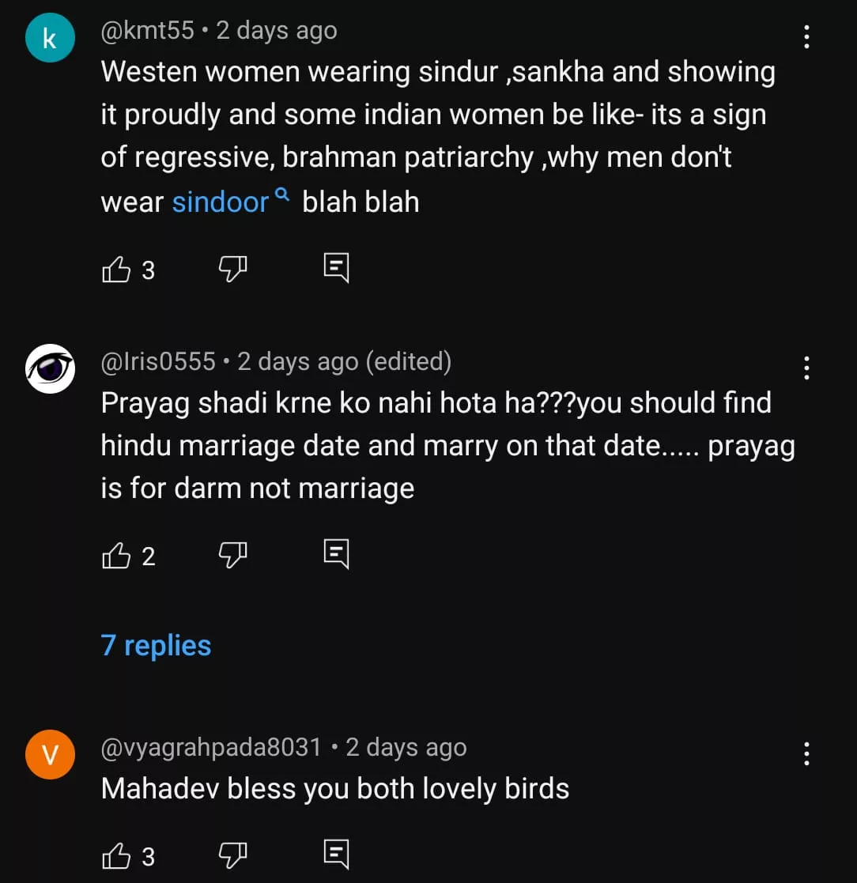Open options menu for @vyagrahpada8031's comment
Image resolution: width=857 pixels, height=883 pixels.
pos(806,754)
